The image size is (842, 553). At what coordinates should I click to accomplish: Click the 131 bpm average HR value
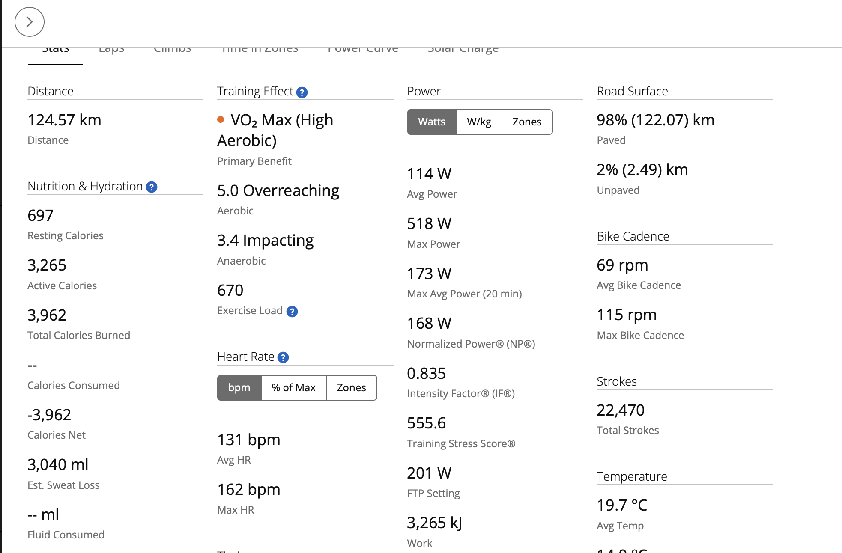[x=248, y=440]
